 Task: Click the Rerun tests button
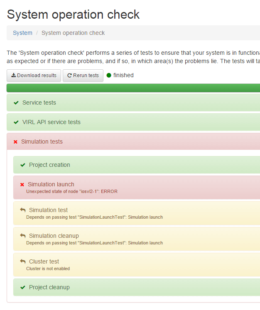click(83, 76)
